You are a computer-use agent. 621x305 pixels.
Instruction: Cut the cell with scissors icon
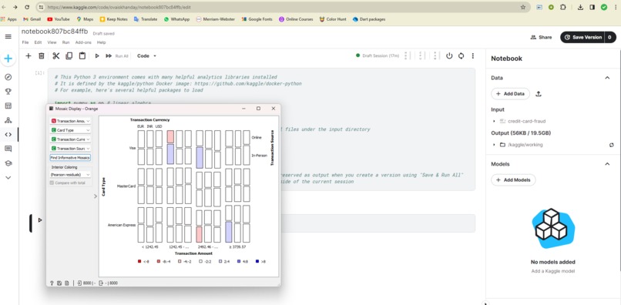click(55, 56)
